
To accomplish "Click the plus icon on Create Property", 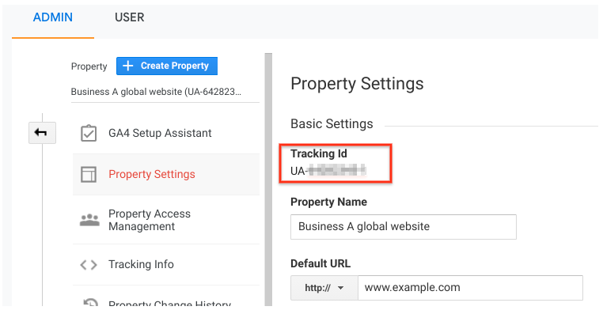I will (x=127, y=66).
